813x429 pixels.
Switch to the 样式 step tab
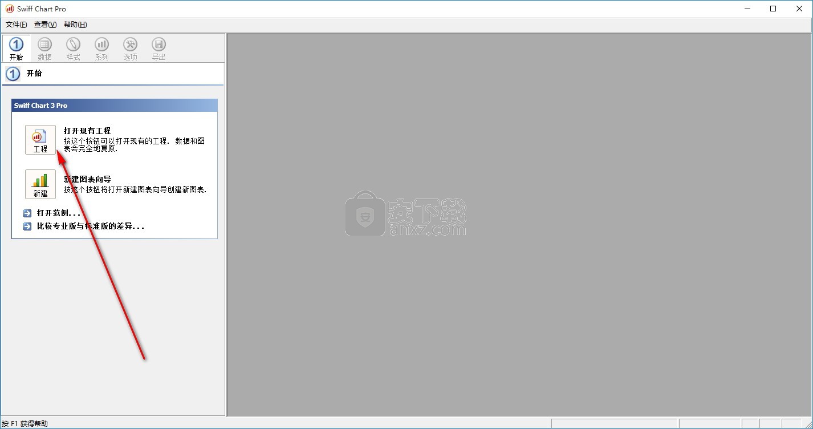[74, 48]
